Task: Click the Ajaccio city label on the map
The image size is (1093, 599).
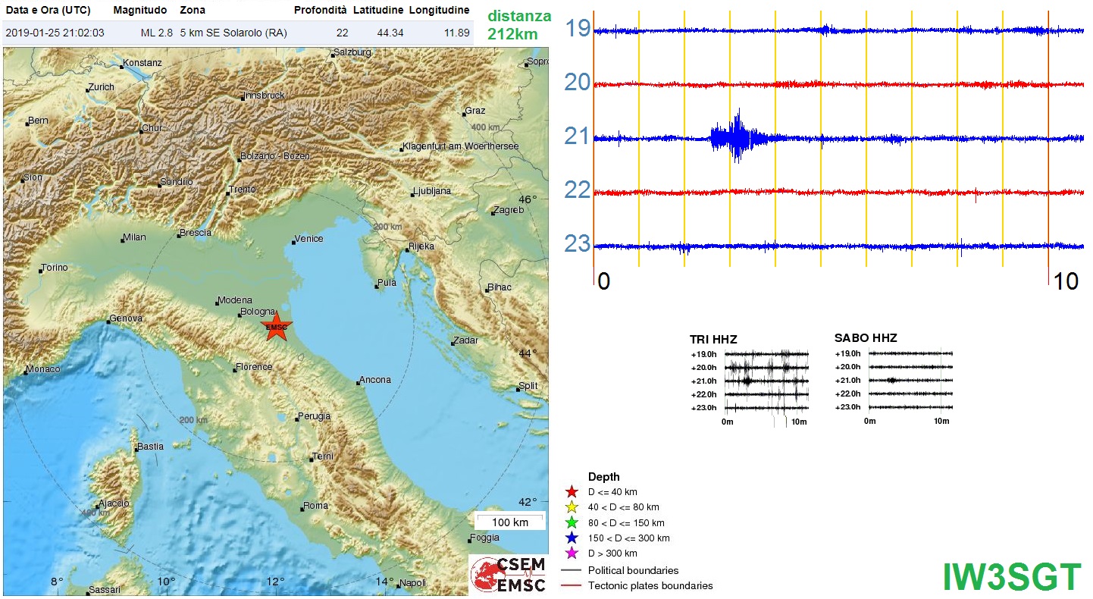Action: point(114,503)
